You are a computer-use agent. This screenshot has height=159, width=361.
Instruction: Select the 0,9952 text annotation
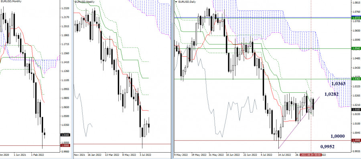[x=327, y=147]
